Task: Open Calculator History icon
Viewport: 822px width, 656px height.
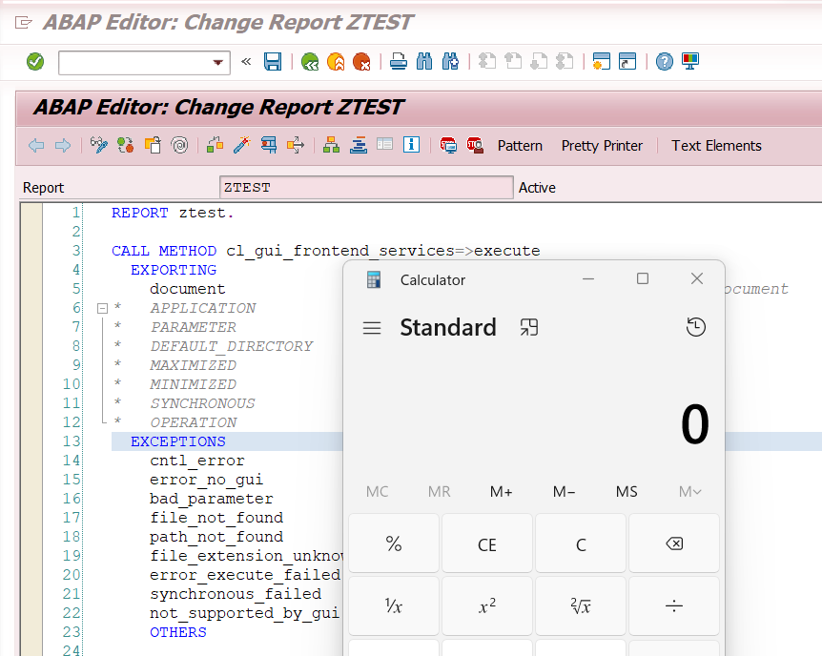Action: 696,327
